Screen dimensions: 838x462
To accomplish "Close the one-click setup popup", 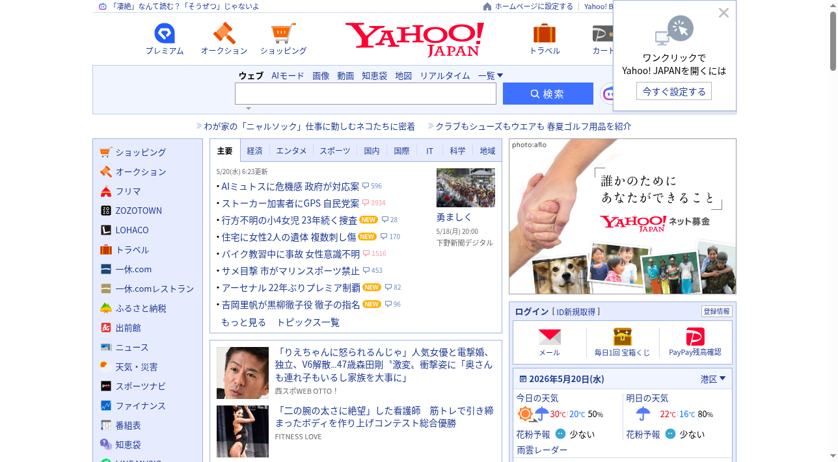I will 723,12.
